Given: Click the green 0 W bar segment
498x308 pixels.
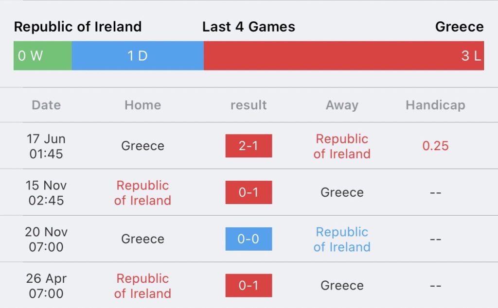Looking at the screenshot, I should (43, 55).
